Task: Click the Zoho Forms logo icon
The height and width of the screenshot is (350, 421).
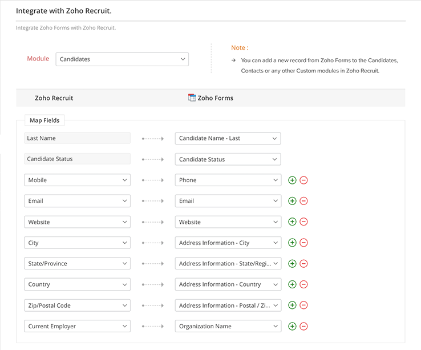Action: [x=192, y=98]
